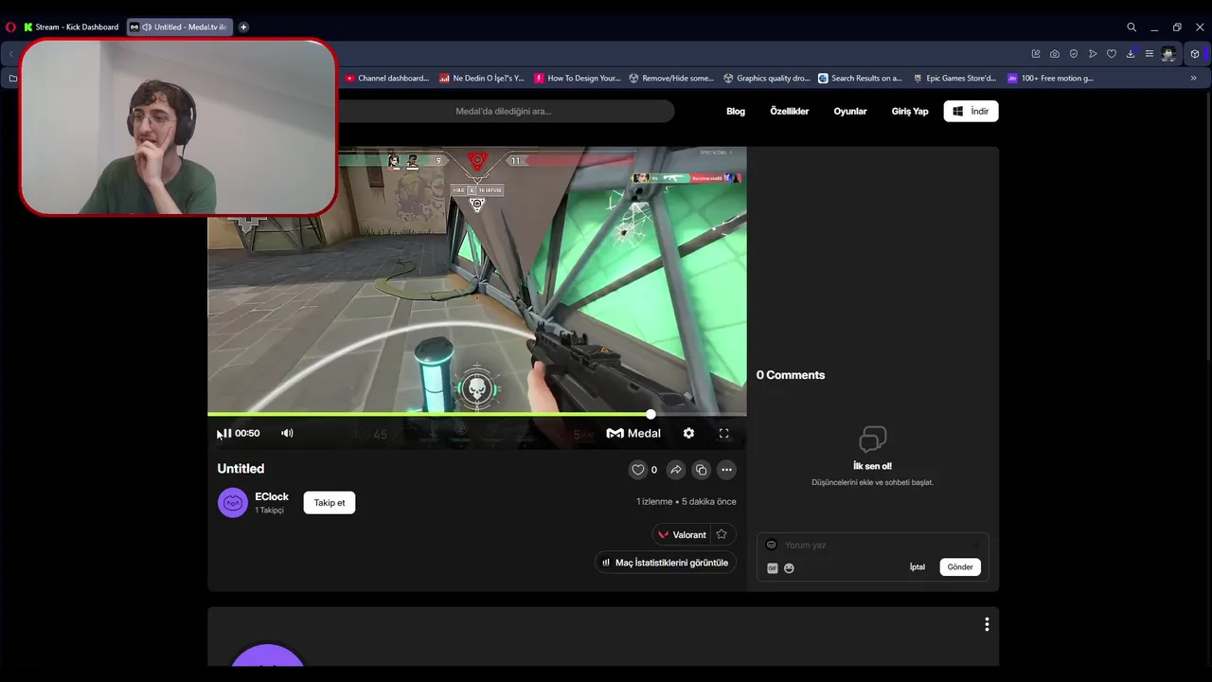Follow EClock with Takip et button

point(330,503)
